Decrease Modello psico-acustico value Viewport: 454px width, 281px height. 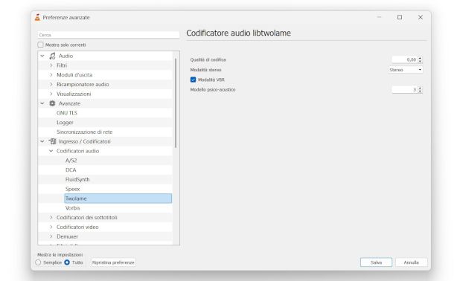coord(420,91)
